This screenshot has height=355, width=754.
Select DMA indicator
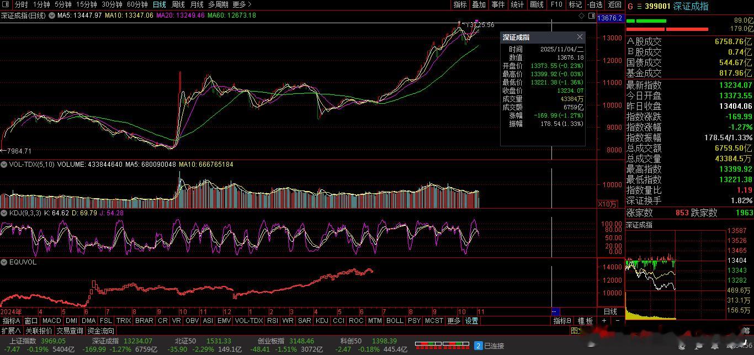click(89, 321)
